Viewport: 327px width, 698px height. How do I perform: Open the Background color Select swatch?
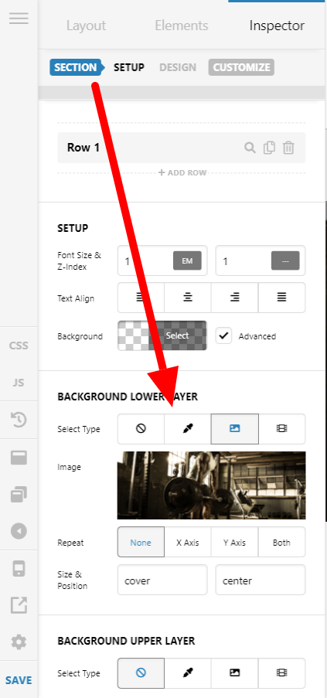click(162, 335)
